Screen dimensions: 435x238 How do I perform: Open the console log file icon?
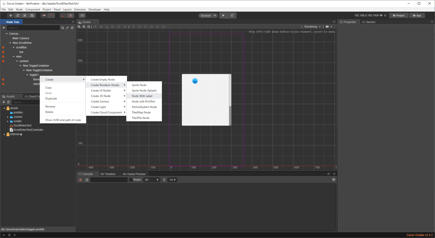(87, 180)
